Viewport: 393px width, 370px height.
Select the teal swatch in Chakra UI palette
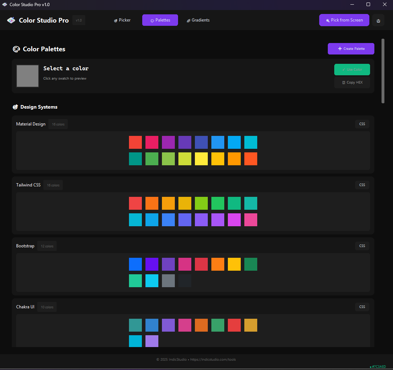click(135, 325)
